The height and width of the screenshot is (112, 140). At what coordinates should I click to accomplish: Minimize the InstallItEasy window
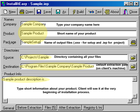(126, 4)
